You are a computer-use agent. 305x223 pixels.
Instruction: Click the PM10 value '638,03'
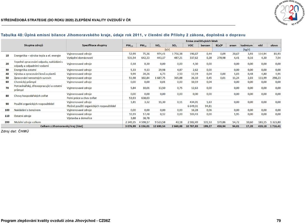(x=145, y=98)
